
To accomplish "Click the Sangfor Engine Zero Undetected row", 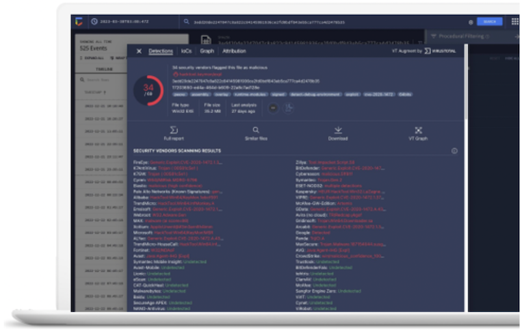I will [x=328, y=291].
